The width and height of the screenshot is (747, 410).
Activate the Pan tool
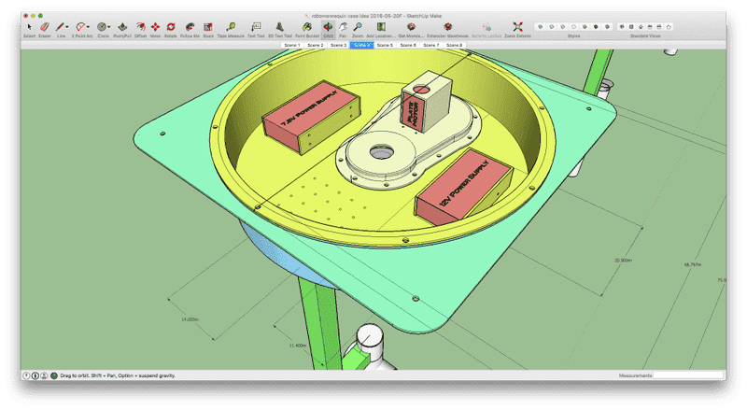click(342, 27)
